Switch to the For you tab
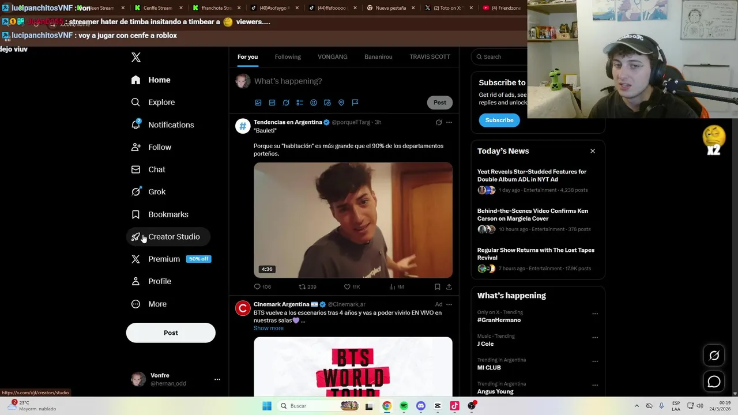The width and height of the screenshot is (738, 415). 247,56
